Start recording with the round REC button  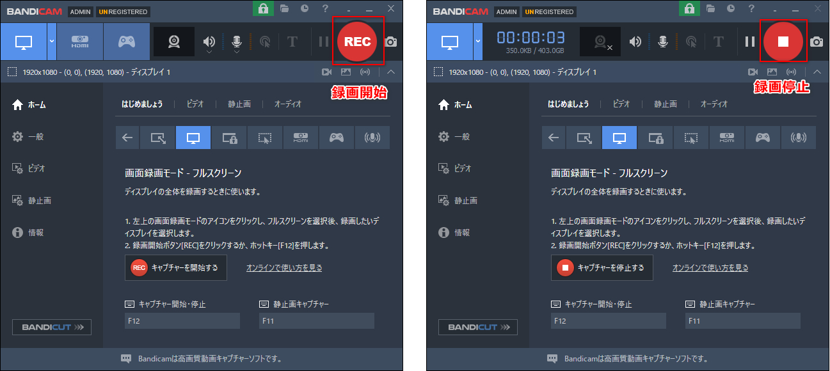358,42
